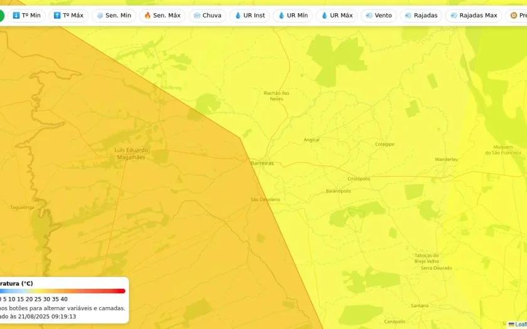The height and width of the screenshot is (329, 527).
Task: Select the Muquém do São Francisco label
Action: point(503,150)
